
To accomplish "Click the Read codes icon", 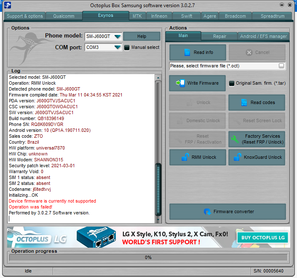I will (x=244, y=102).
